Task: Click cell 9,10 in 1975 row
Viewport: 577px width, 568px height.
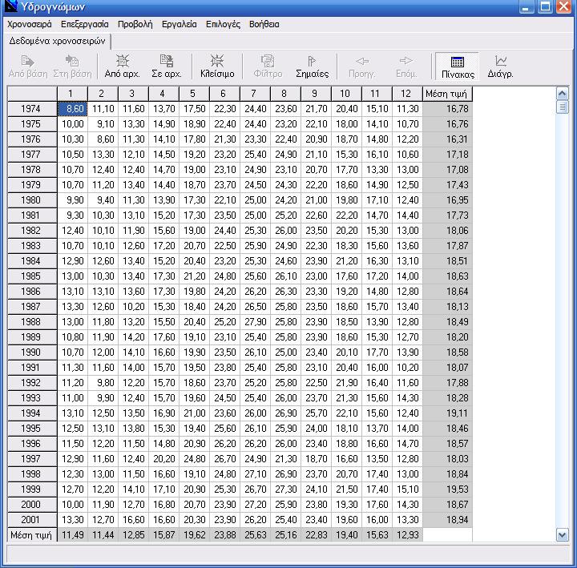Action: (x=103, y=124)
